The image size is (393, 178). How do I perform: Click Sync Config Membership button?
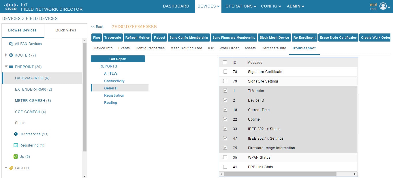[189, 38]
